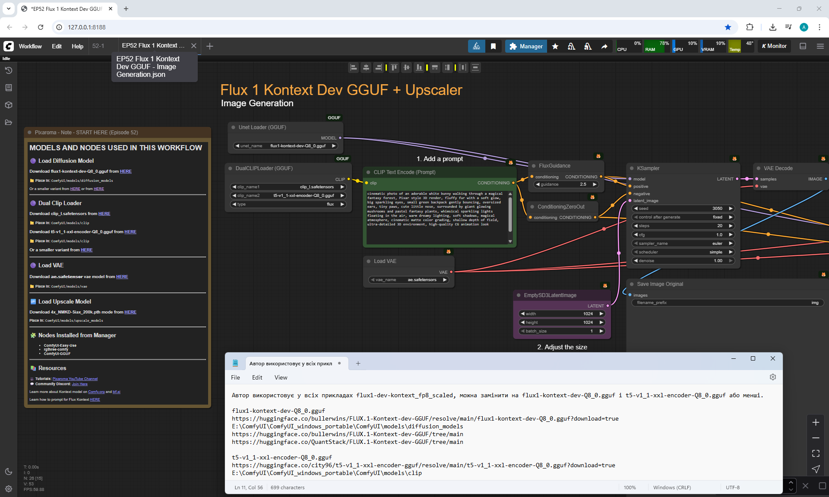Toggle the bottom panel icon
829x497 pixels.
coord(803,46)
